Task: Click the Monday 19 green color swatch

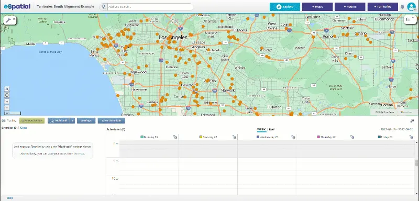Action: pyautogui.click(x=142, y=137)
